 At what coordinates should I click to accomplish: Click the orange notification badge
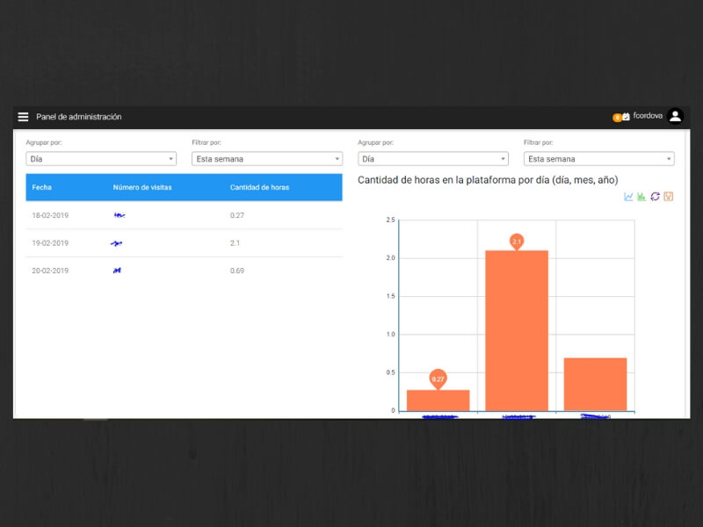point(617,118)
